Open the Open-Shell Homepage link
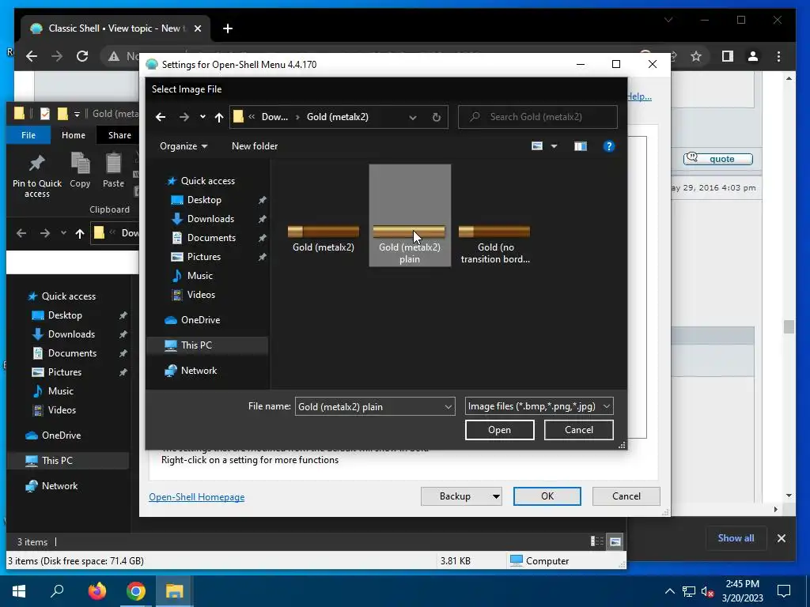 click(x=197, y=497)
